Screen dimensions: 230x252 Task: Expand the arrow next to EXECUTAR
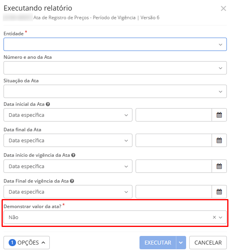click(x=181, y=243)
